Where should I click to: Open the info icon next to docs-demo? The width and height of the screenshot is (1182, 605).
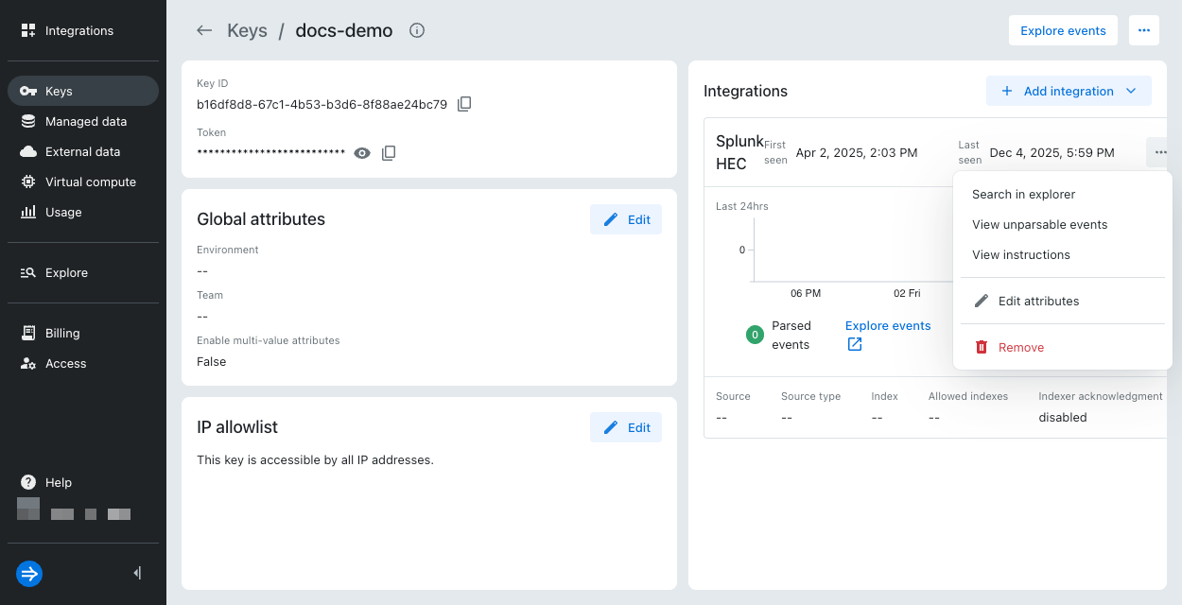[x=417, y=30]
